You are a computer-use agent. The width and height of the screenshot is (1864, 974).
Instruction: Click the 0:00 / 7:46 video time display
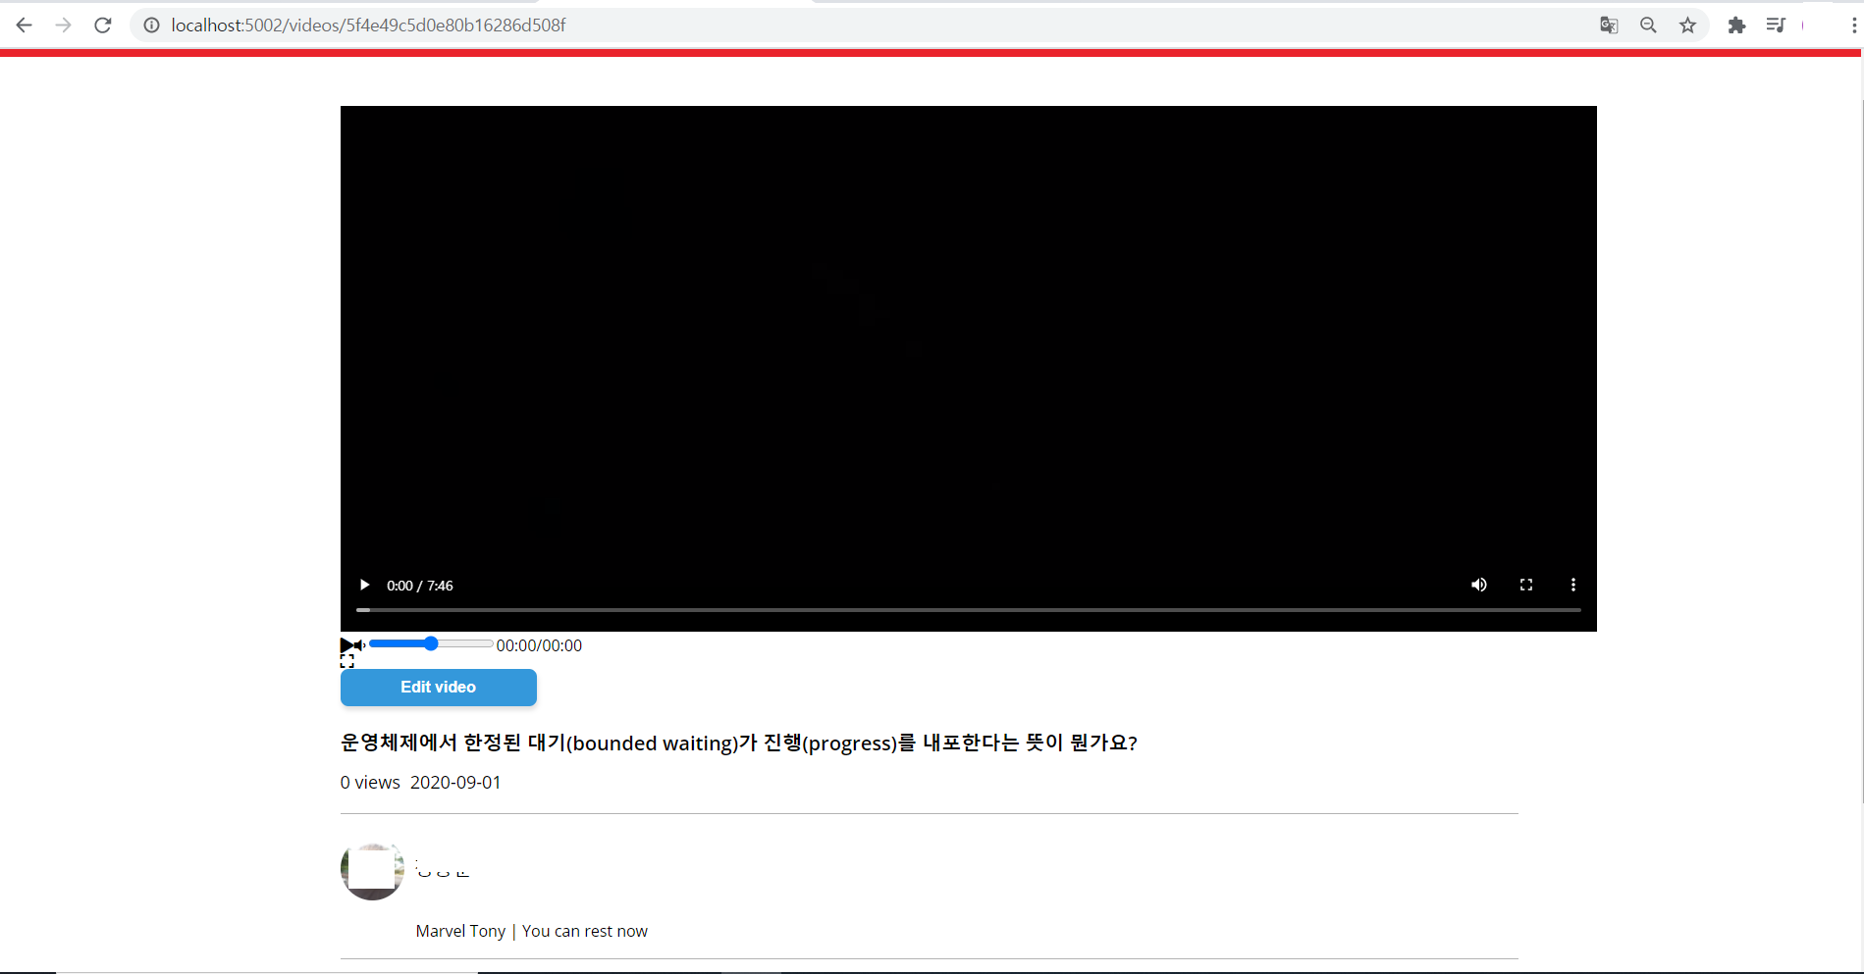click(420, 586)
